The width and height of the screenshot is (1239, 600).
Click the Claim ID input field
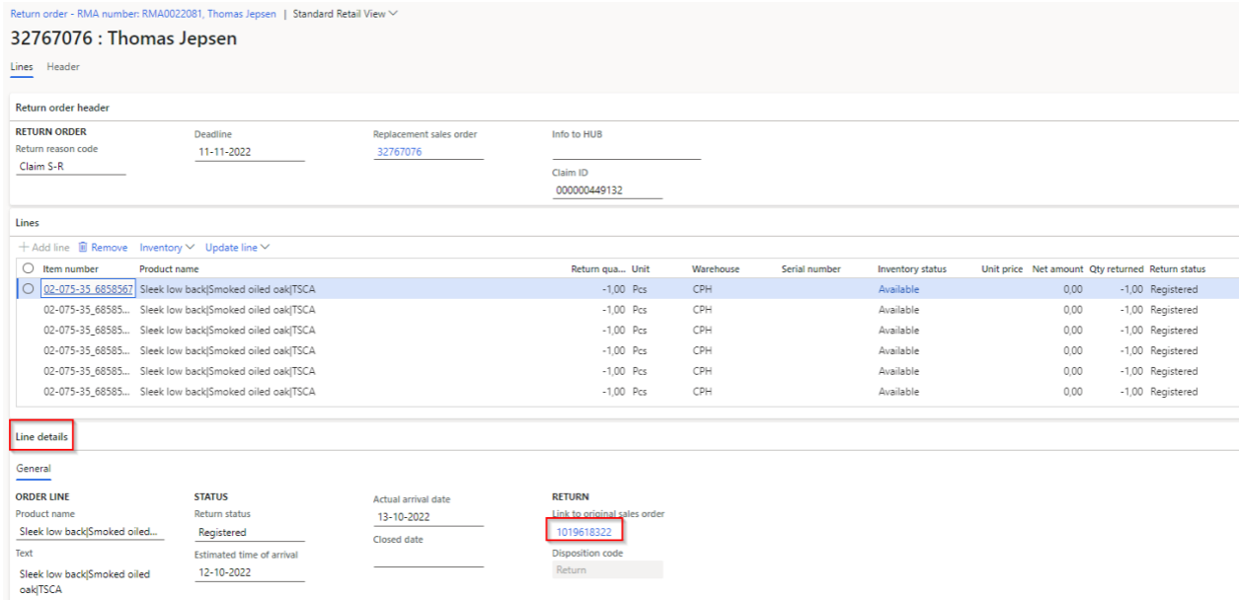tap(606, 190)
